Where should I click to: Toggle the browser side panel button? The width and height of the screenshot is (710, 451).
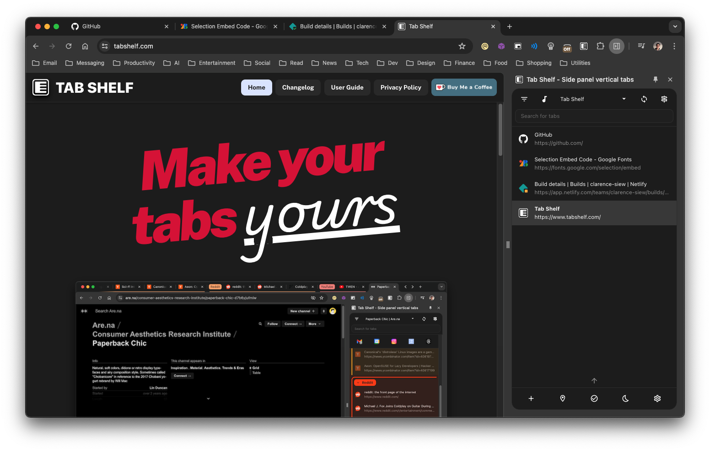617,46
